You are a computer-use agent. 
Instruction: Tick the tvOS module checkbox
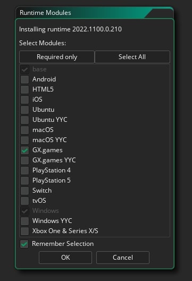click(24, 201)
